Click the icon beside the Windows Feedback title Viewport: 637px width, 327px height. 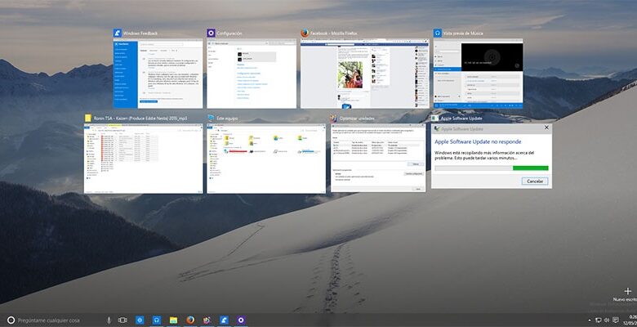(117, 33)
